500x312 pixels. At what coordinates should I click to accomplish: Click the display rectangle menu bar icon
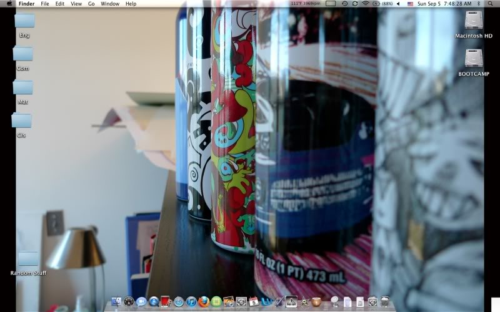(331, 4)
